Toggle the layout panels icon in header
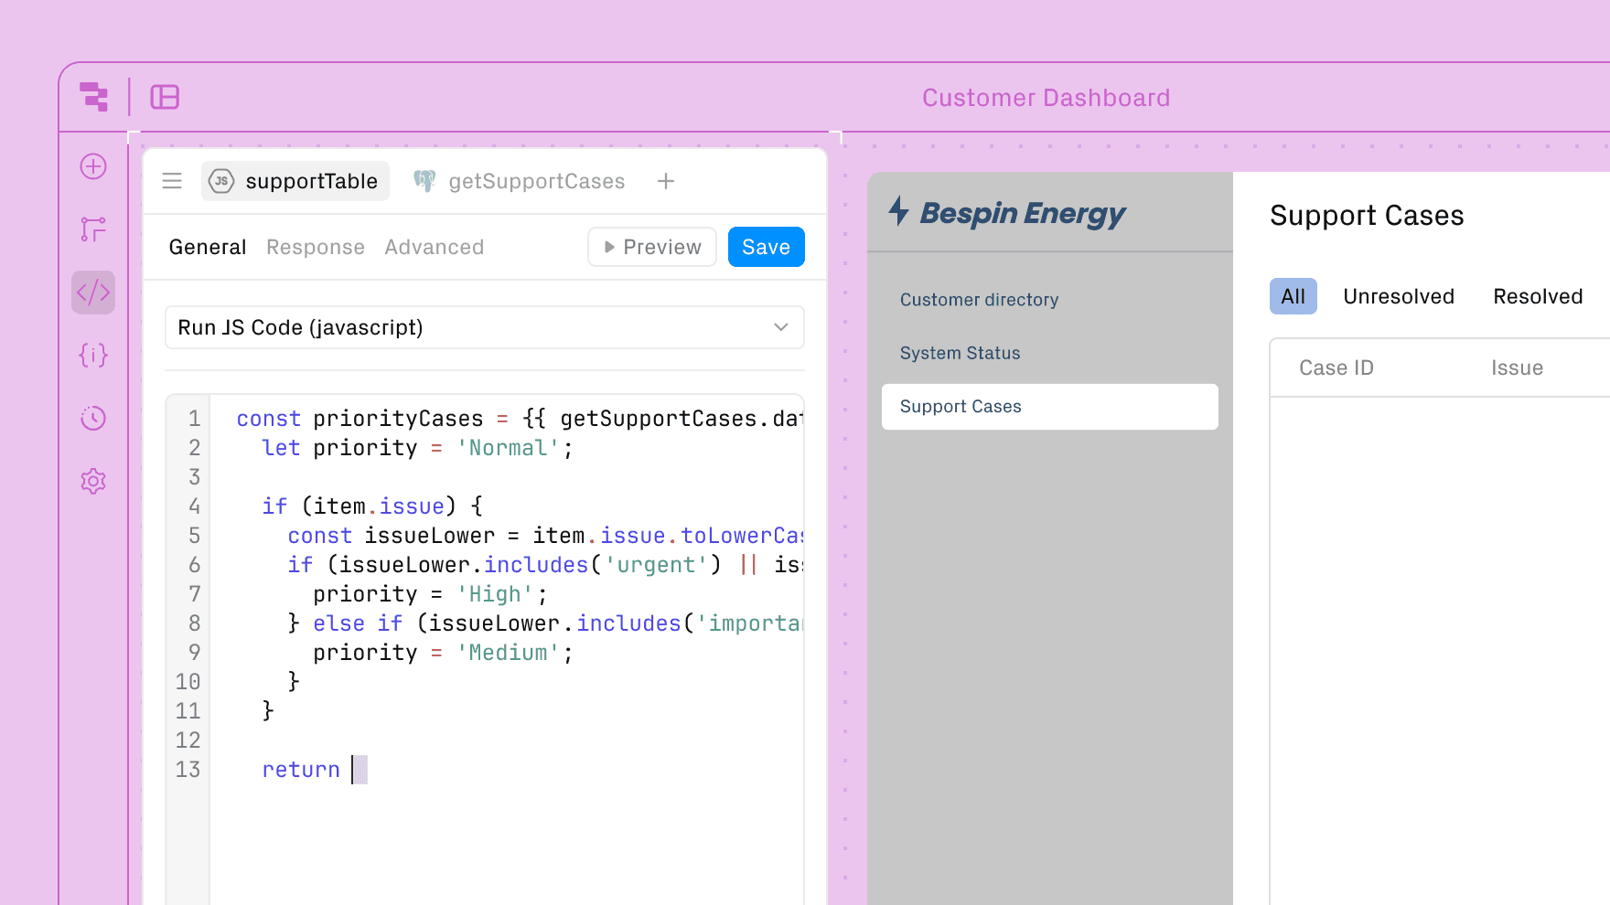 (165, 97)
